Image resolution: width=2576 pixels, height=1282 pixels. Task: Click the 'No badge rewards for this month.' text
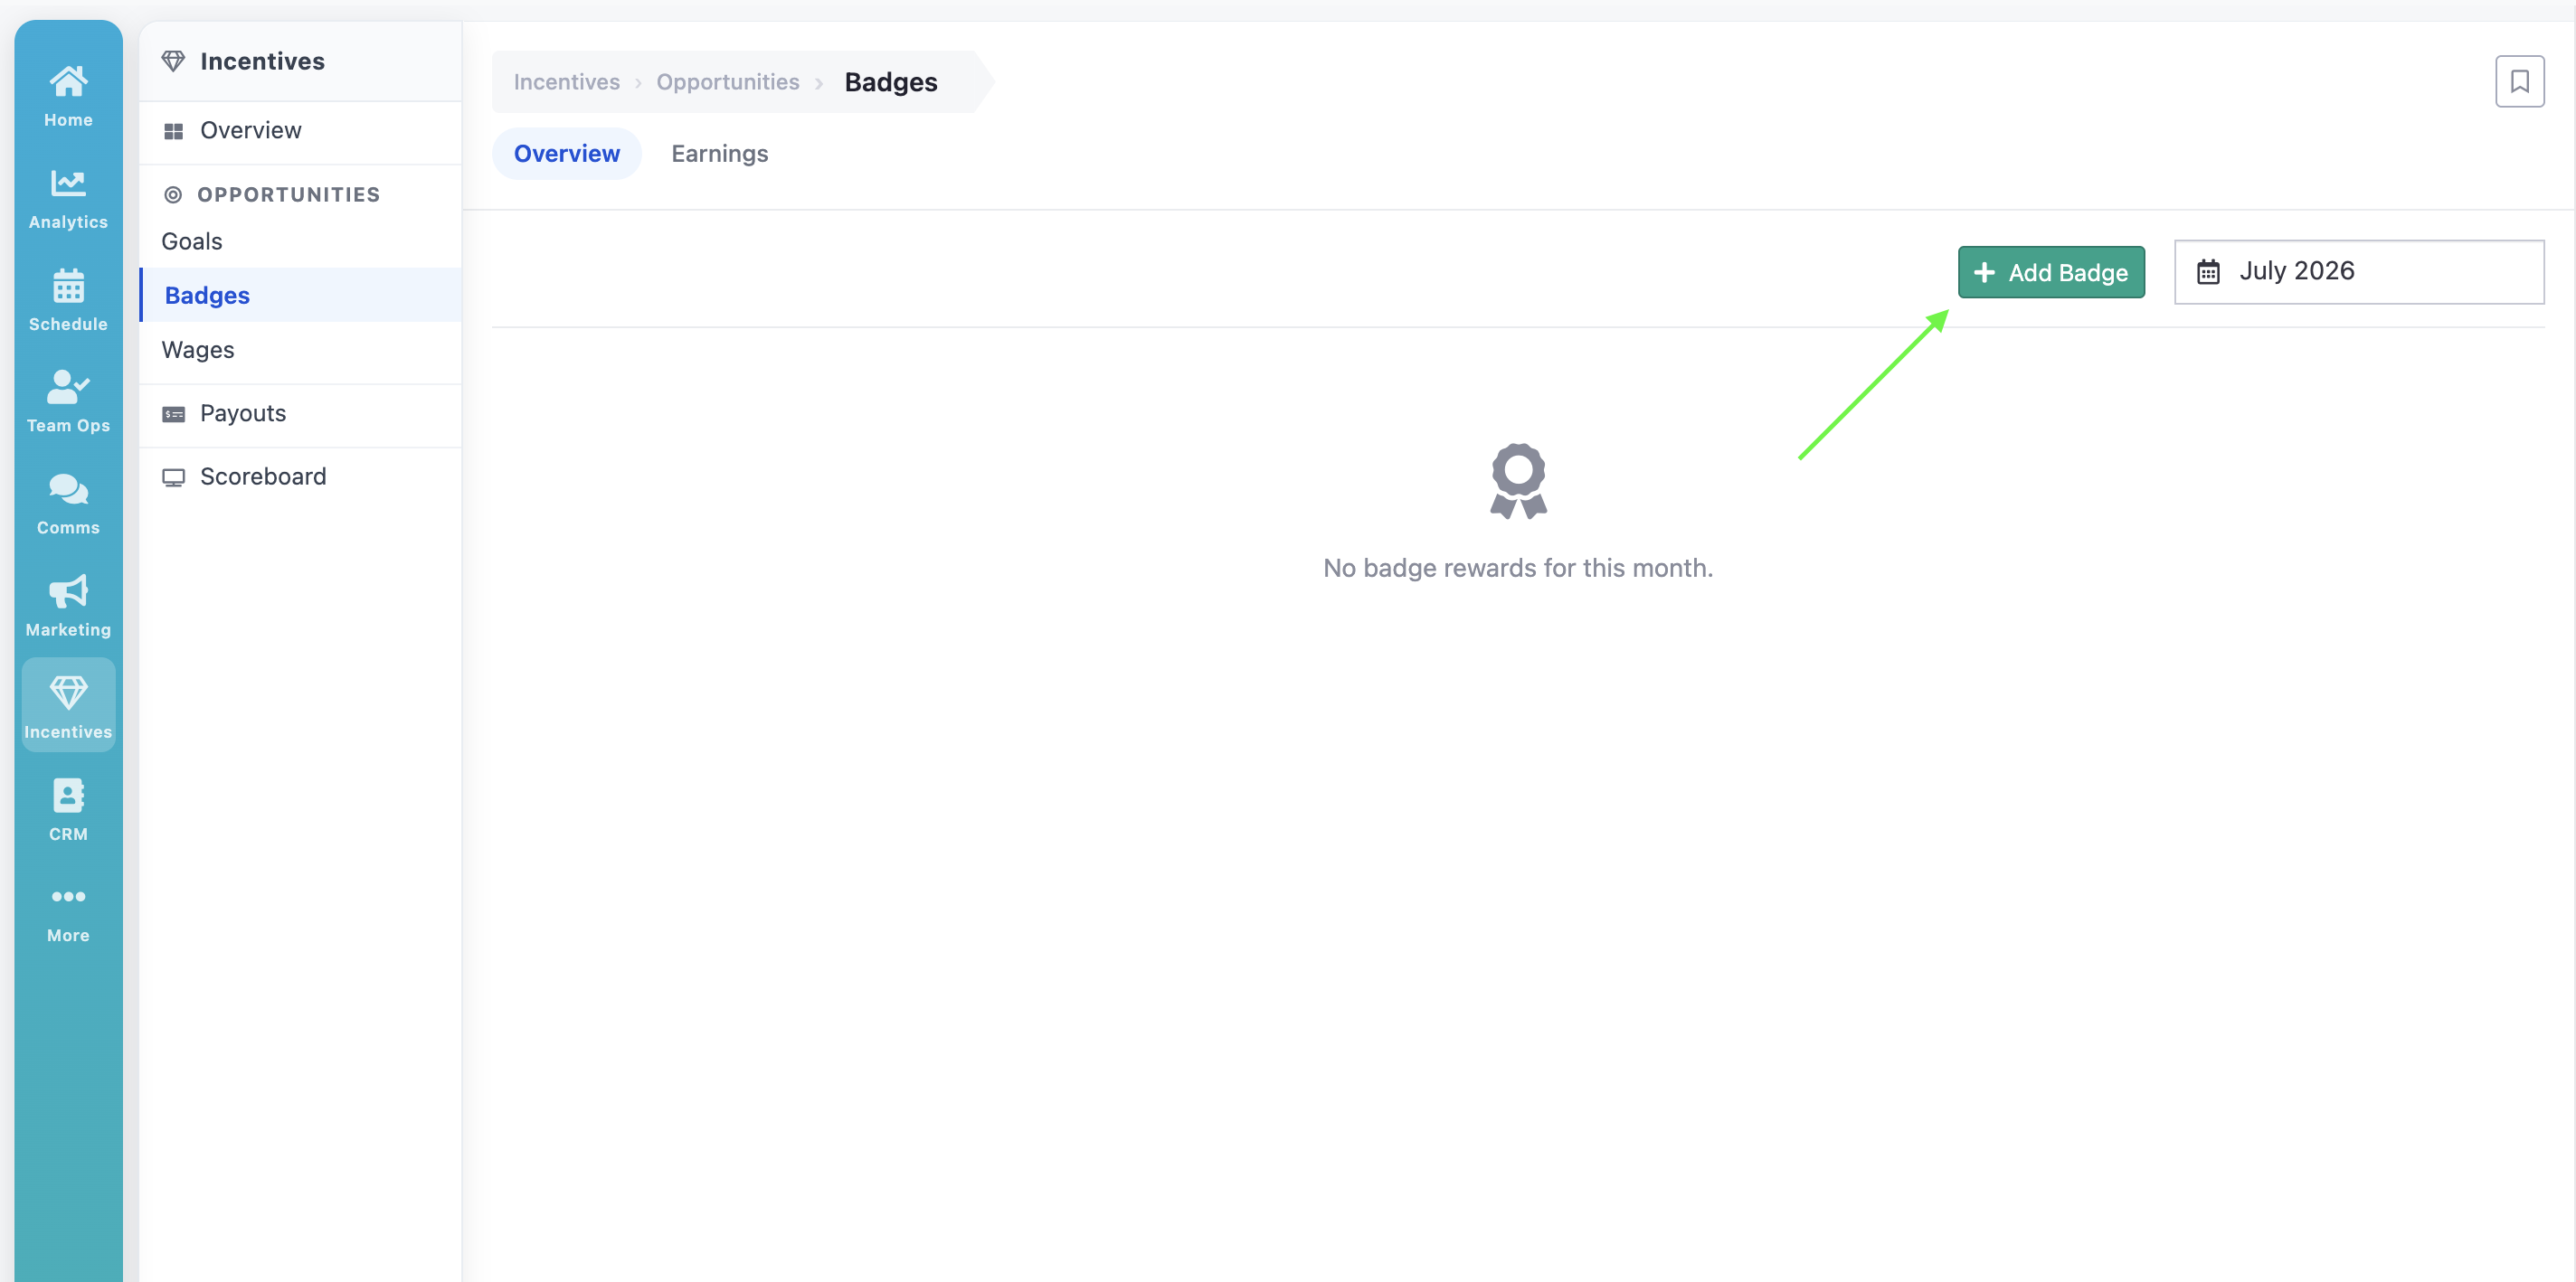point(1517,568)
